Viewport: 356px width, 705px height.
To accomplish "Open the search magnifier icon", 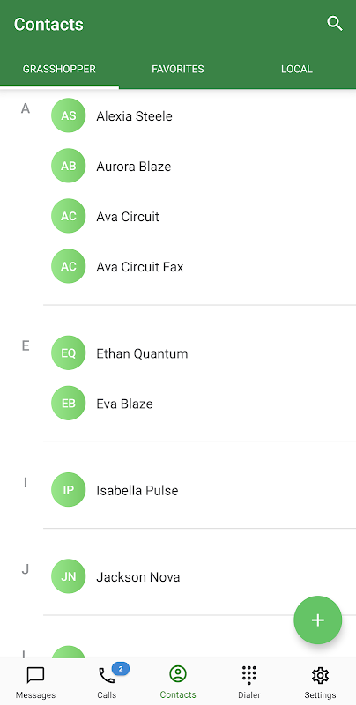I will [335, 24].
